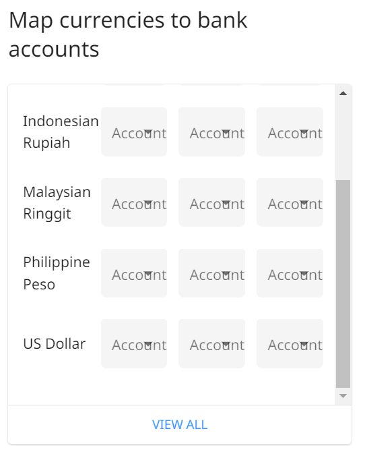Open second Account dropdown for Philippine Peso
365x454 pixels.
pos(212,273)
